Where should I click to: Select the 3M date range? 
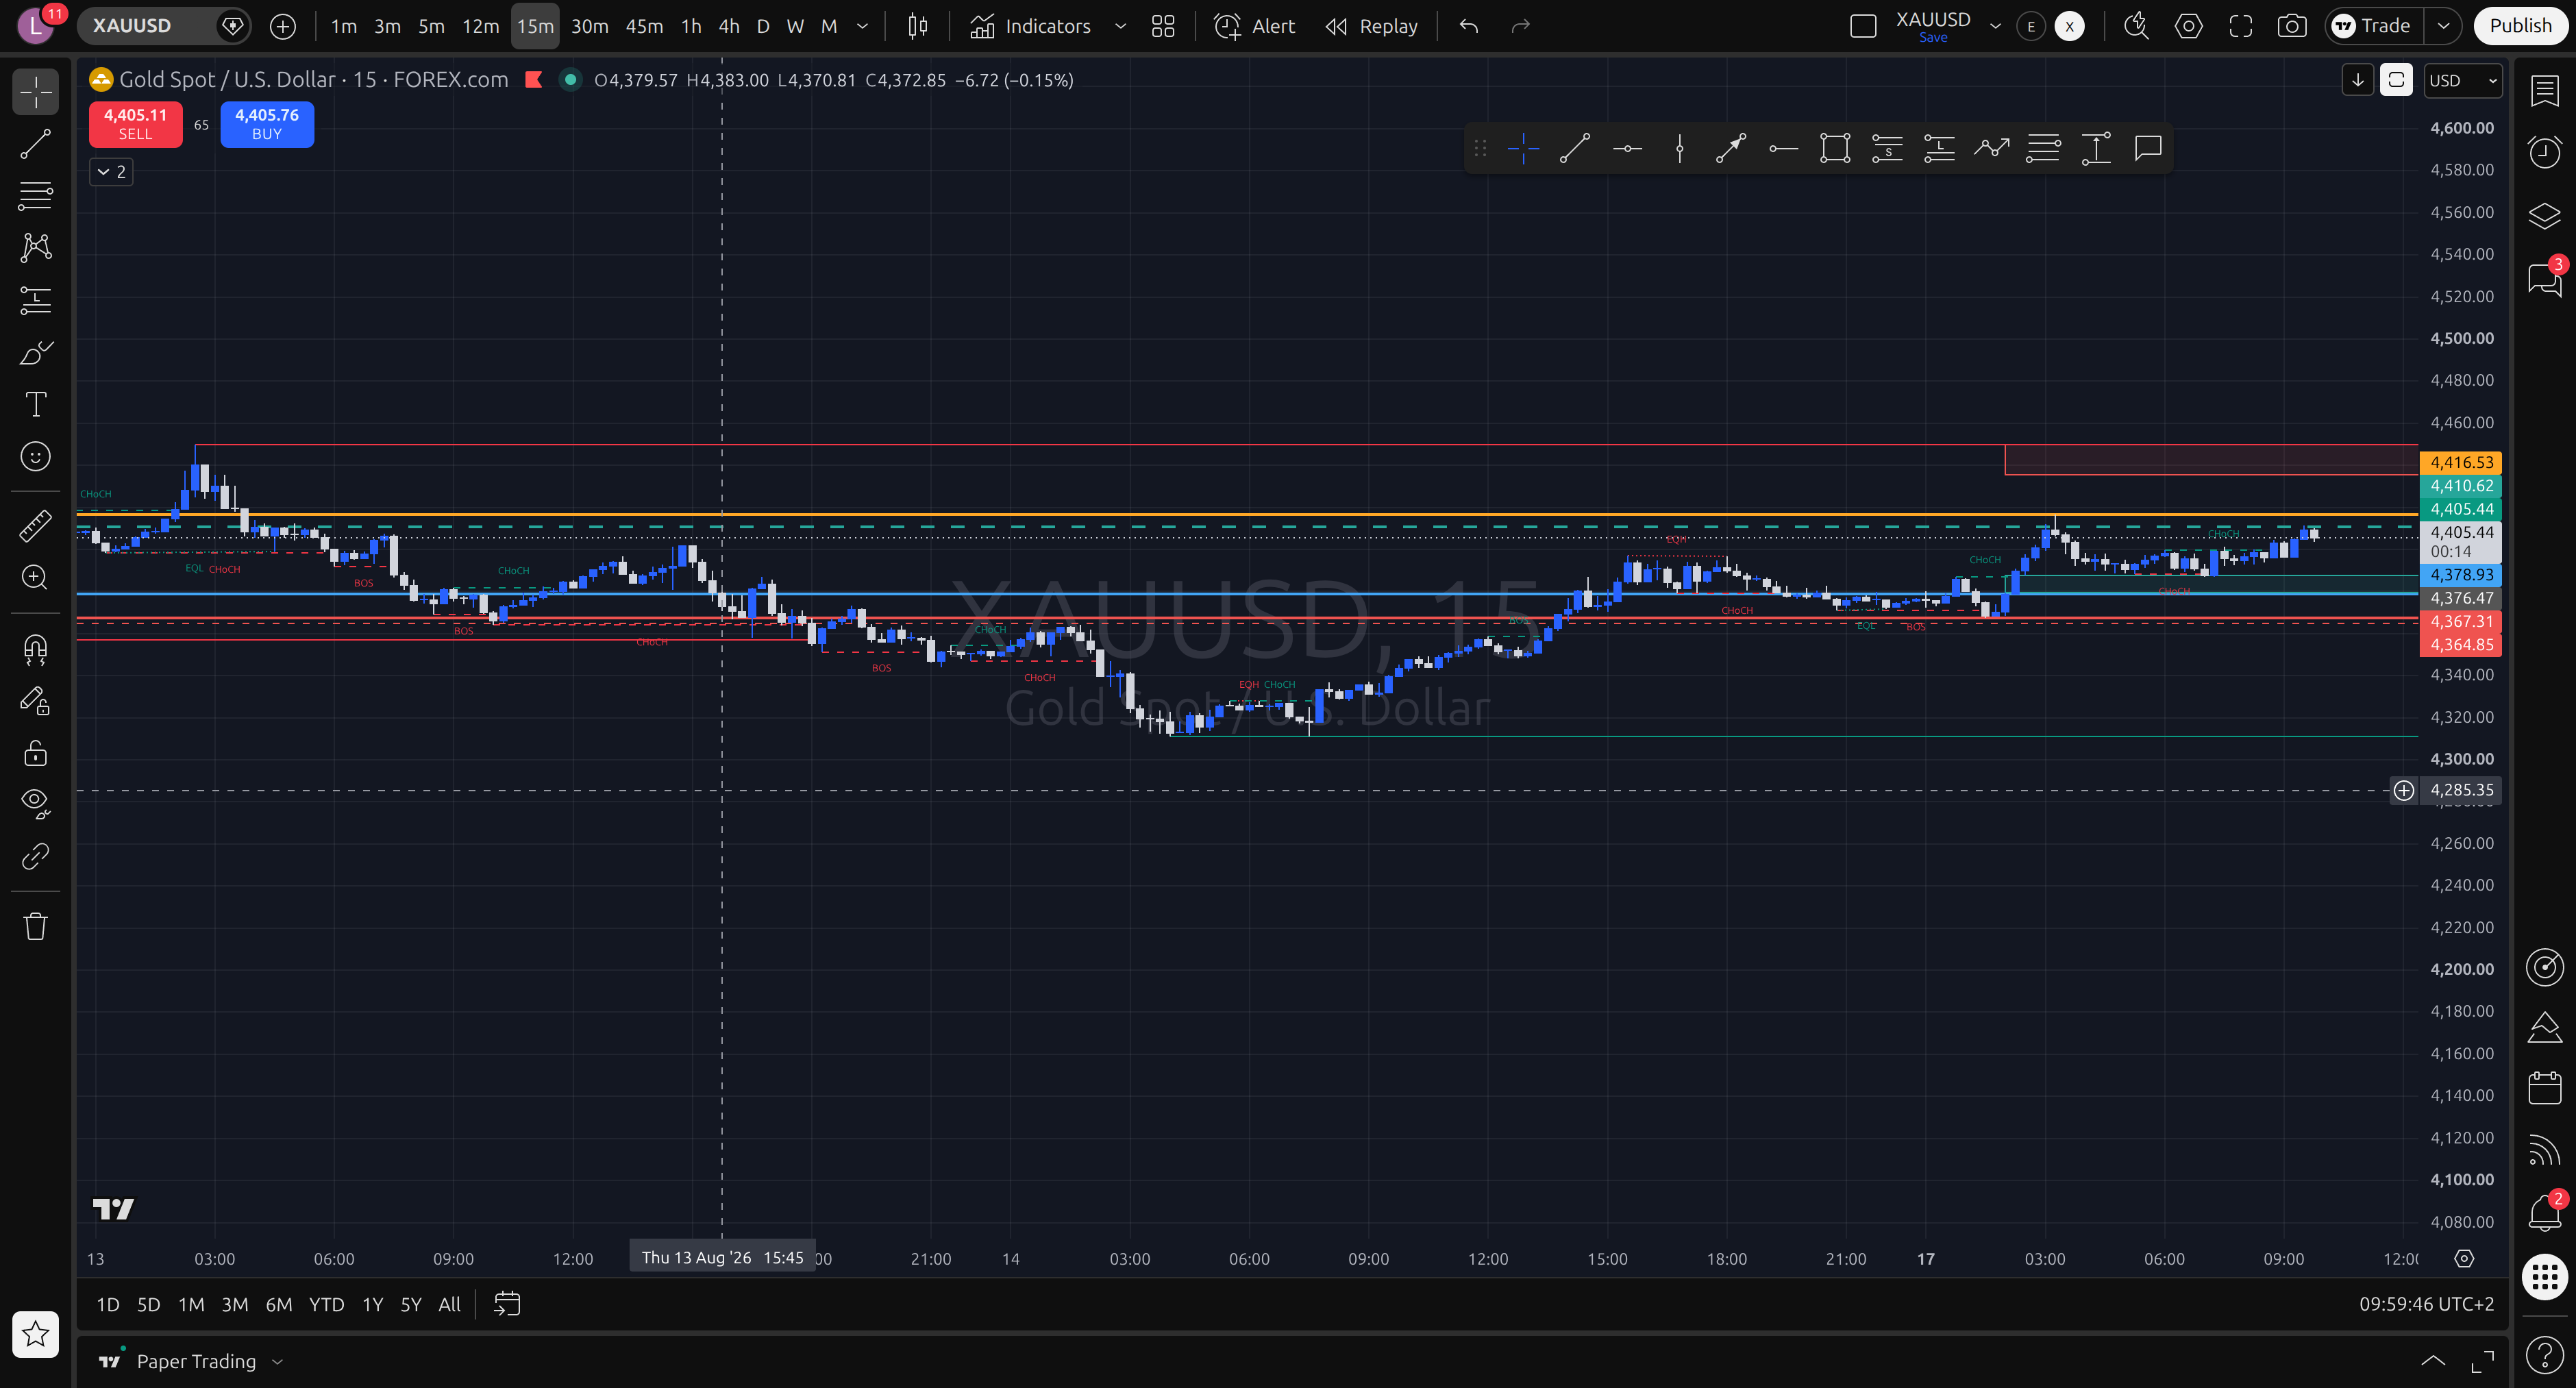235,1304
